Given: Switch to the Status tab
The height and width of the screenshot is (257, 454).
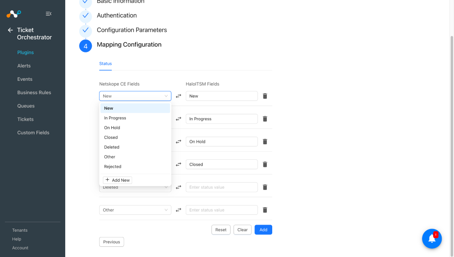Looking at the screenshot, I should click(106, 64).
